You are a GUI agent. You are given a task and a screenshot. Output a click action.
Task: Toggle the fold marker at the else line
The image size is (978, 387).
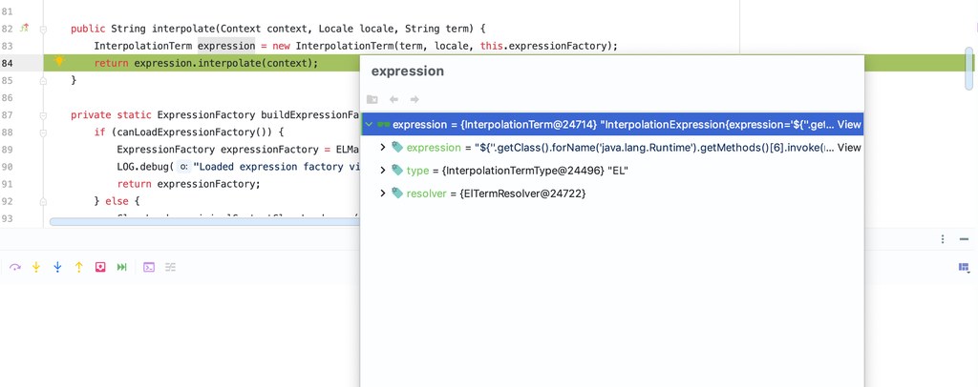[43, 201]
